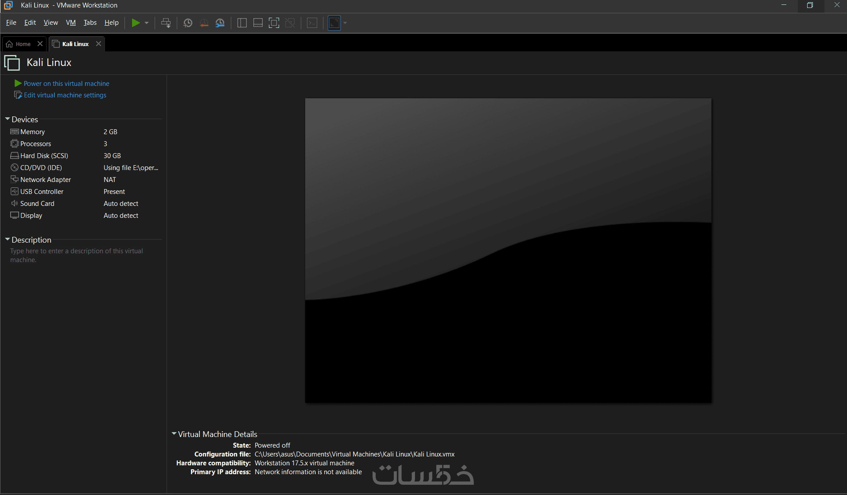This screenshot has width=847, height=495.
Task: Open the Help menu
Action: point(112,23)
